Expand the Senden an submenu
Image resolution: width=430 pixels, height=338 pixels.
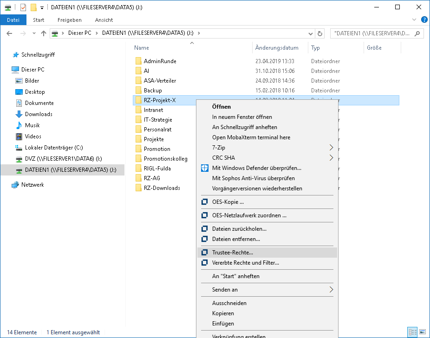coord(331,290)
